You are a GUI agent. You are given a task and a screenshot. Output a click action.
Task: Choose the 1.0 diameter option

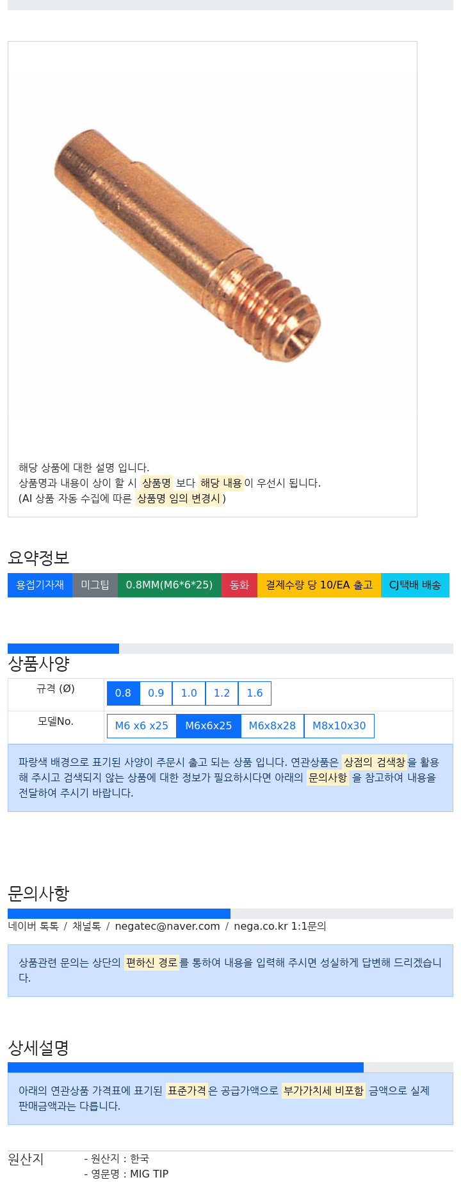(189, 693)
